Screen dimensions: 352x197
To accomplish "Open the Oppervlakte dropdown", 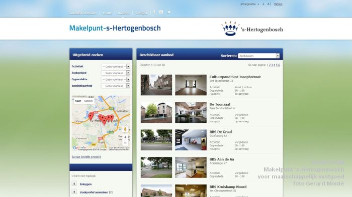I will coord(116,80).
